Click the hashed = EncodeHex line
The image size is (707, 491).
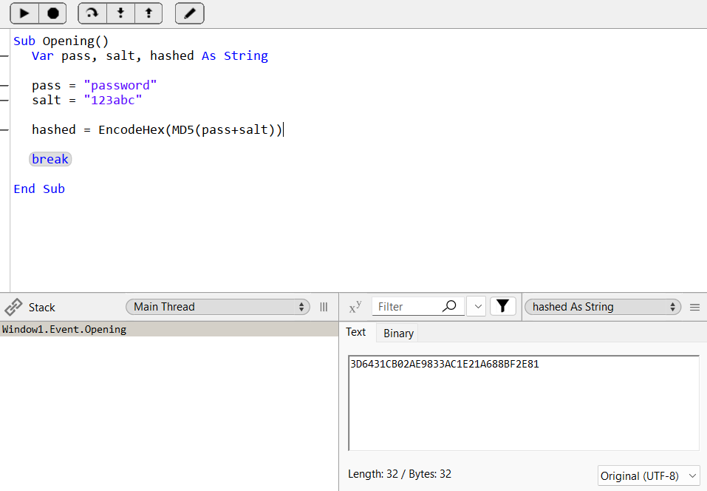[157, 130]
